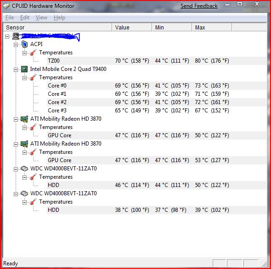This screenshot has width=271, height=269.
Task: Click thermometer icon under ACPI
Action: [33, 53]
